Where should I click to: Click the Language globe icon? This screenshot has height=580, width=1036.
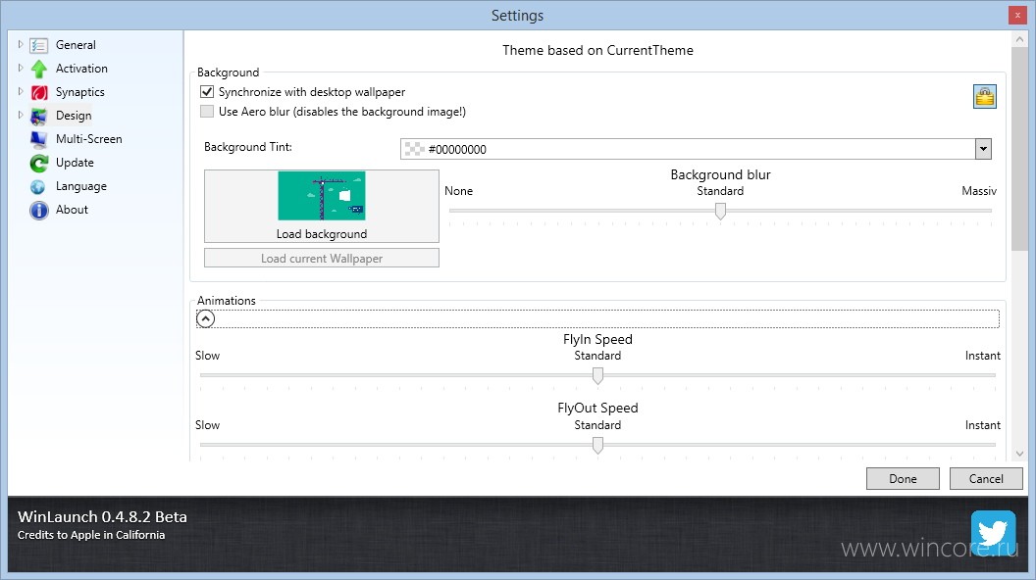38,187
